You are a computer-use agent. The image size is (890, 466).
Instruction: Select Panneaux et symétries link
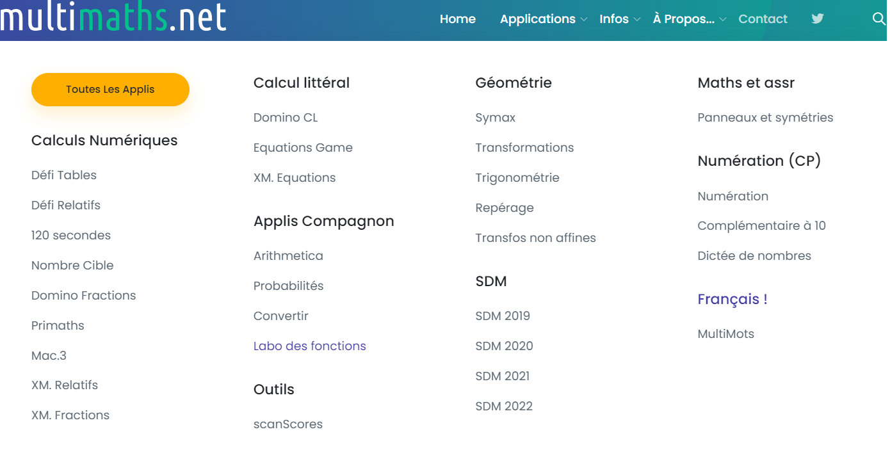[765, 117]
